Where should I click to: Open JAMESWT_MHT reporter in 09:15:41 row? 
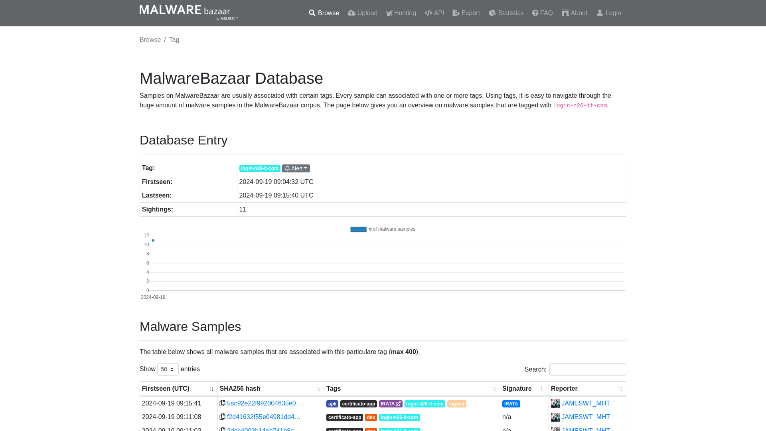click(586, 403)
